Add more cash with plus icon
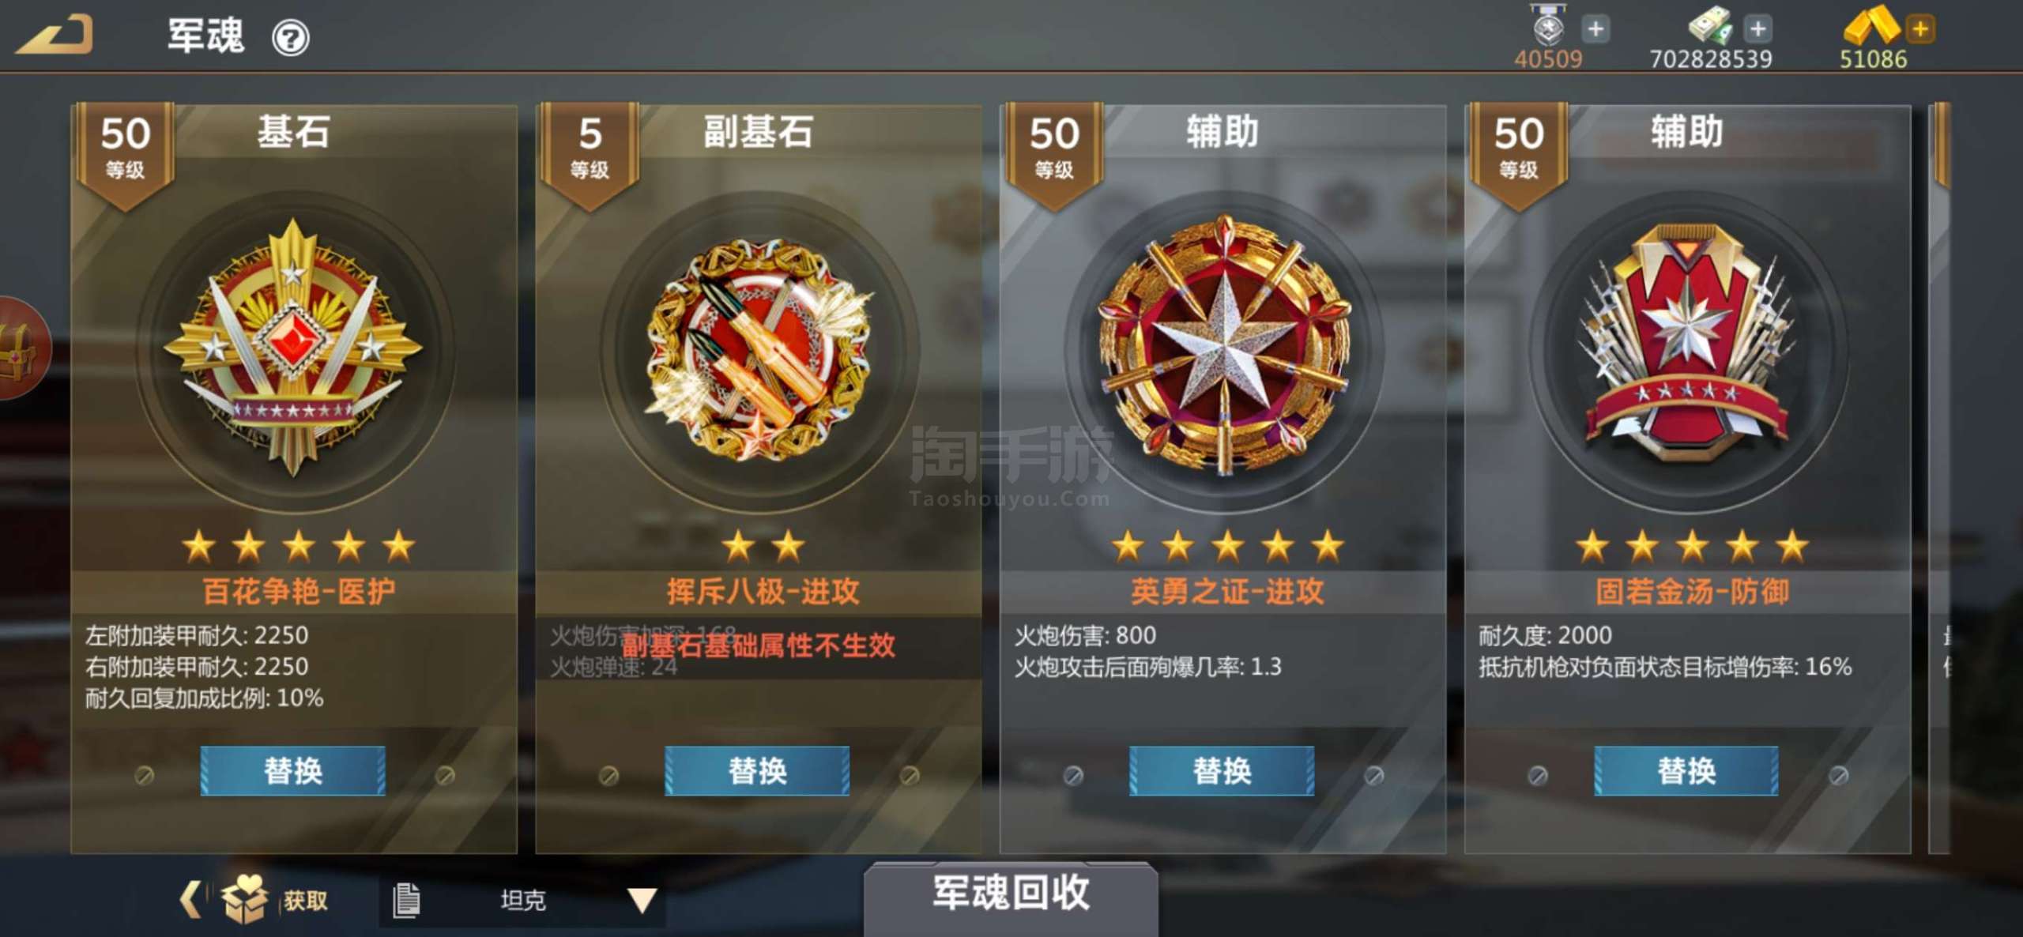This screenshot has height=937, width=2023. pyautogui.click(x=1757, y=30)
